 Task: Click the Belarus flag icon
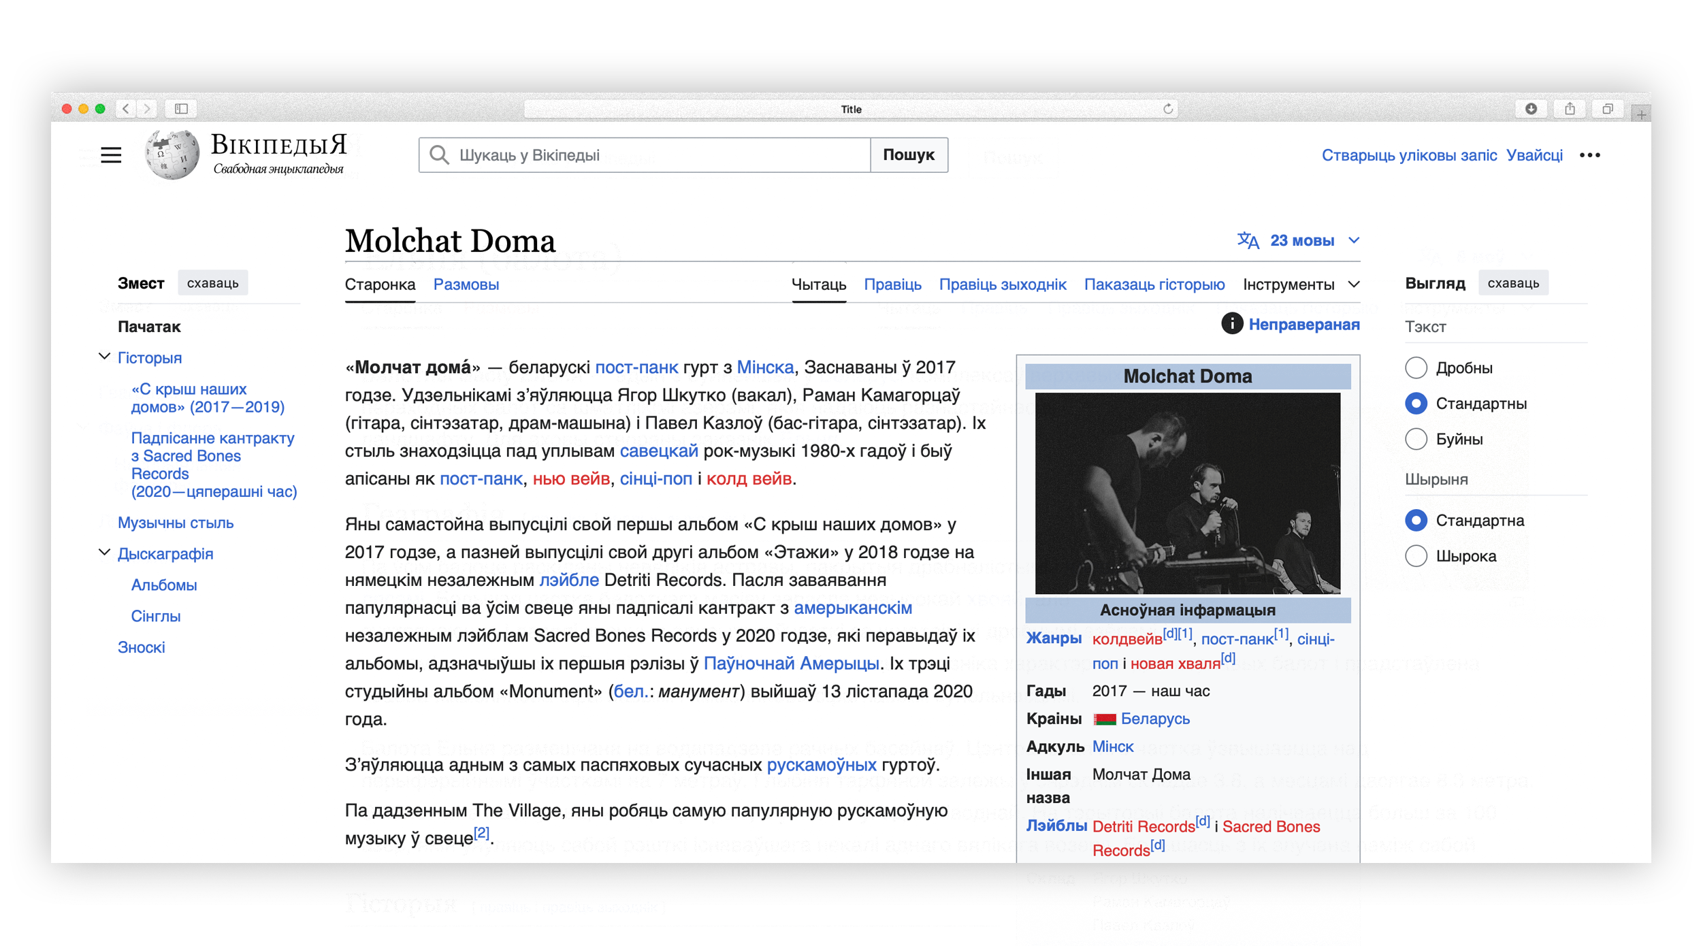1104,719
